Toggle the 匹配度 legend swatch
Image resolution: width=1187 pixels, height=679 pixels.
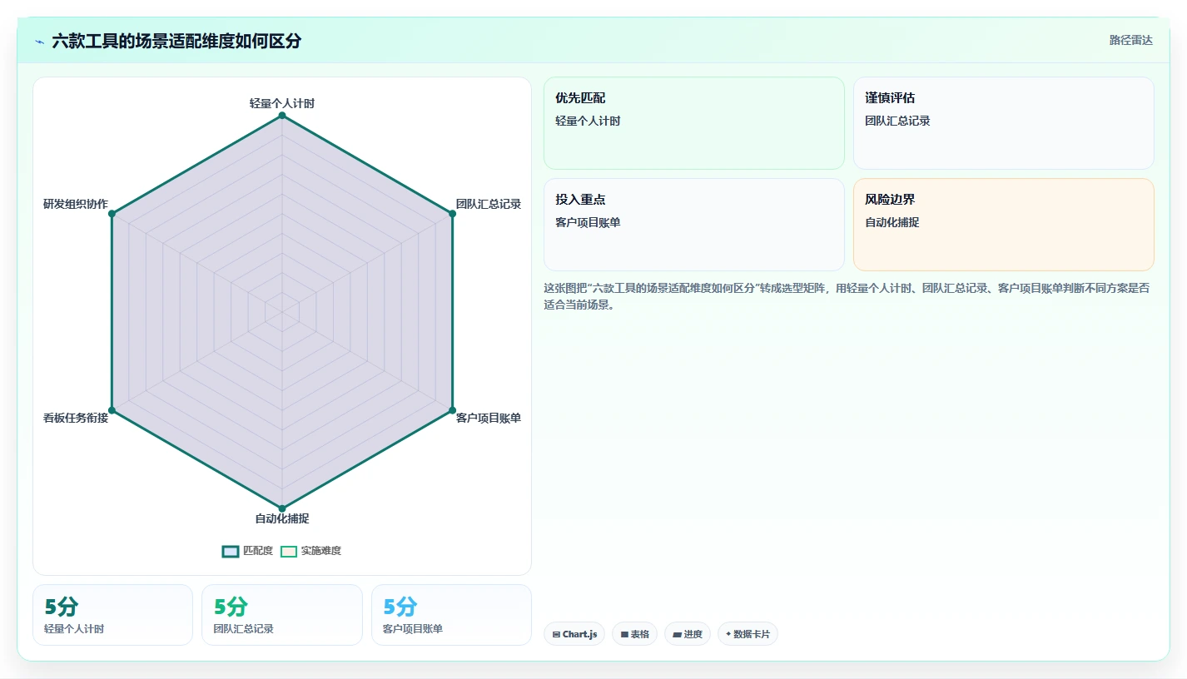[231, 551]
